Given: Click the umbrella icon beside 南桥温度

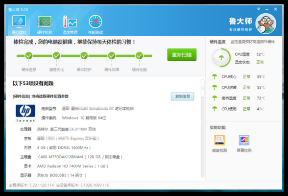Looking at the screenshot, I should [x=215, y=98].
